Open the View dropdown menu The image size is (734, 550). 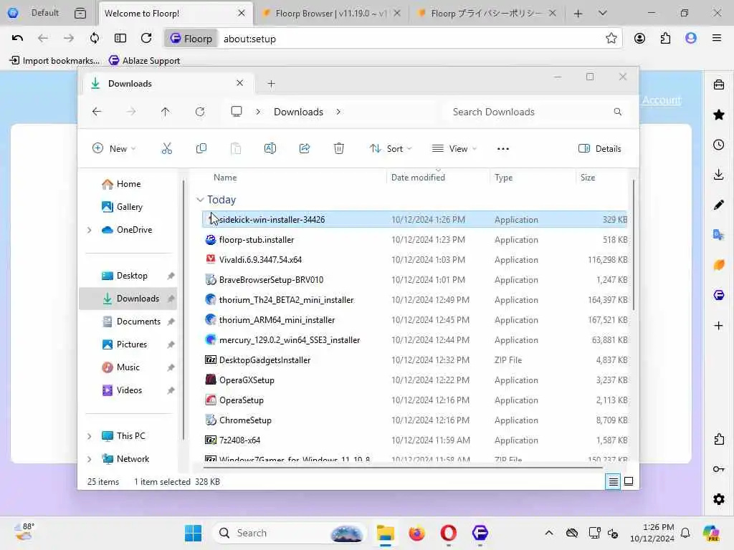pyautogui.click(x=454, y=149)
